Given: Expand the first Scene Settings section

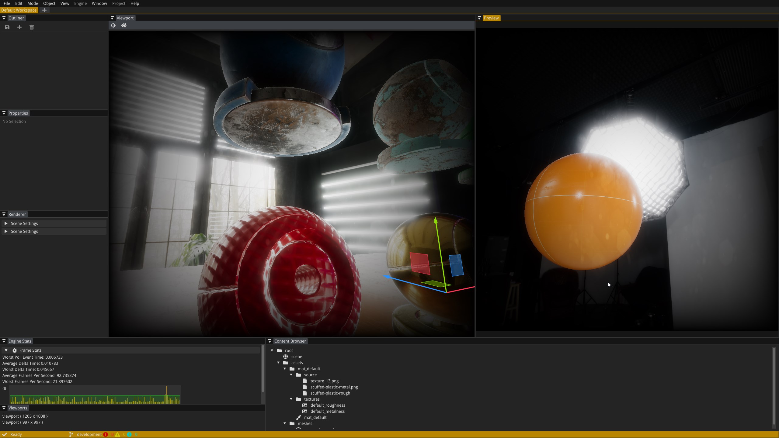Looking at the screenshot, I should [6, 223].
